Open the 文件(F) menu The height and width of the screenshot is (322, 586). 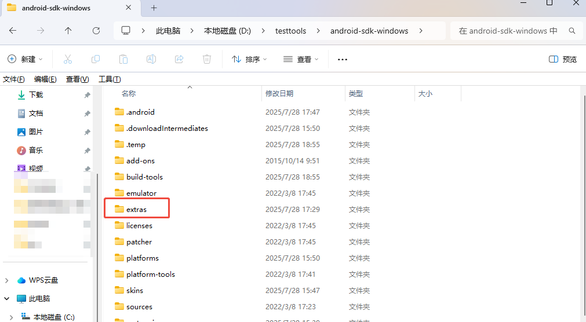point(14,79)
